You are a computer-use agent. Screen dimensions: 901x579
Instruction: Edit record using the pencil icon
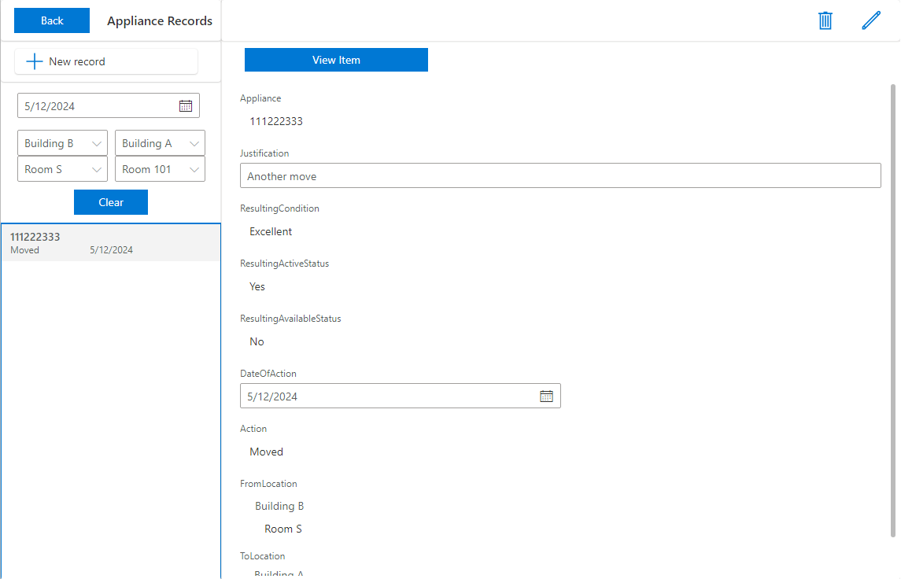(871, 20)
